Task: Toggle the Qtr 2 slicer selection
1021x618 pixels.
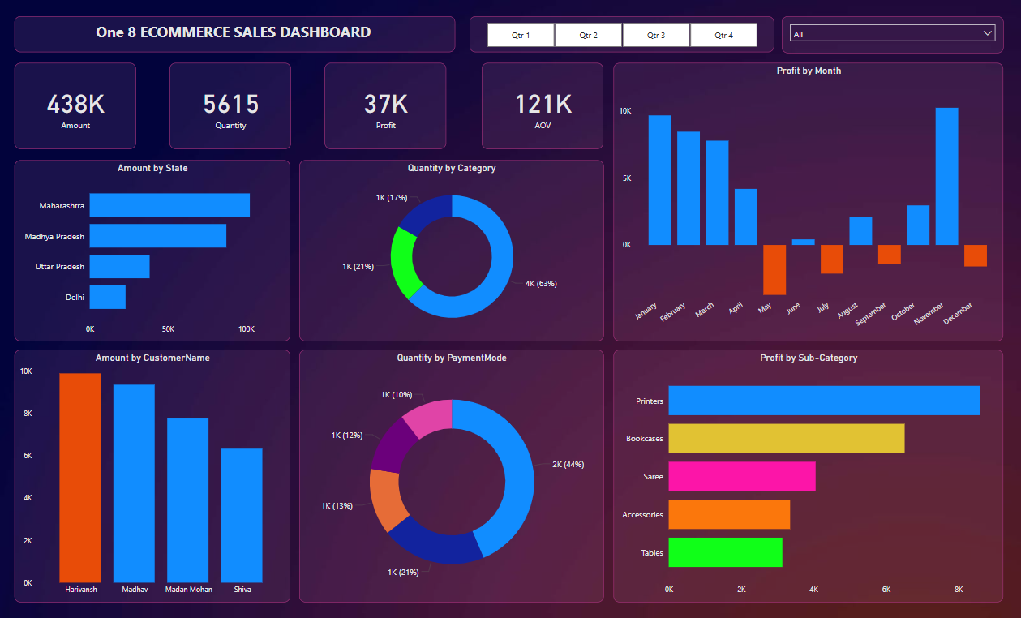Action: [588, 34]
